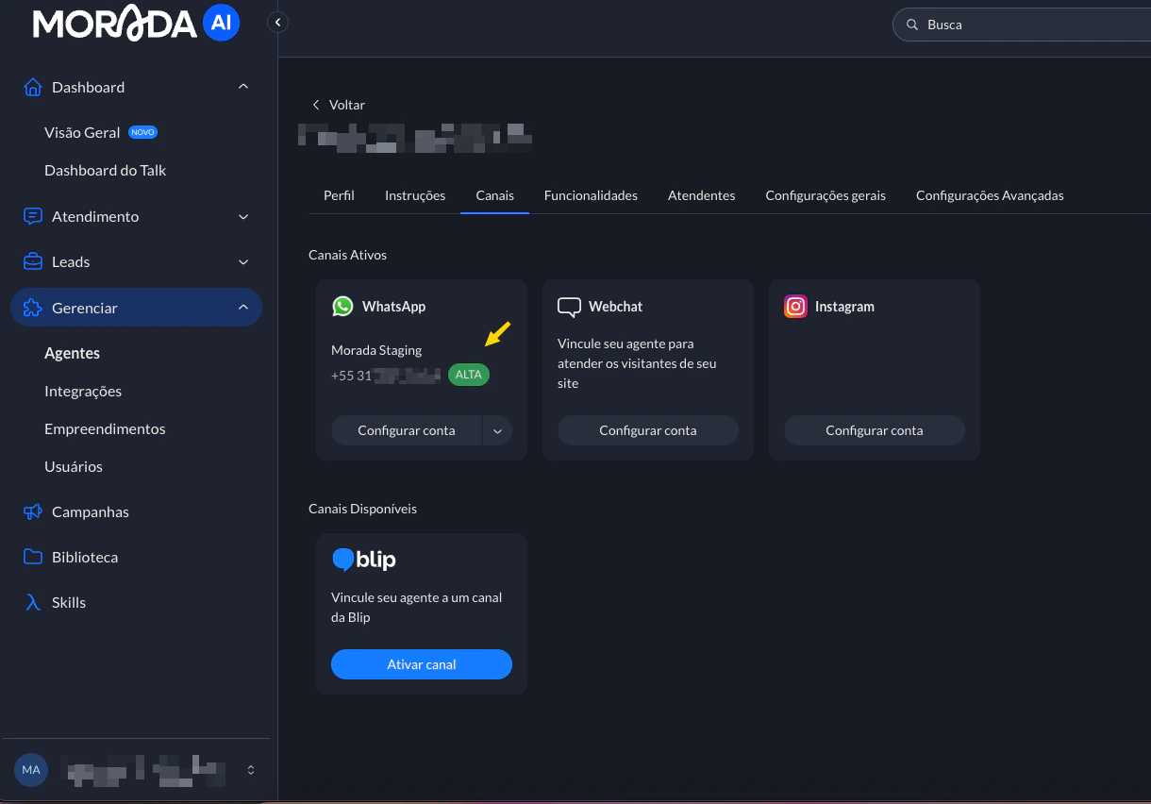
Task: Open Empreendimentos in the sidebar
Action: pos(105,428)
